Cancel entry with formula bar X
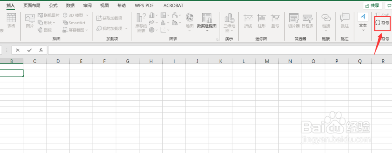 [18, 50]
